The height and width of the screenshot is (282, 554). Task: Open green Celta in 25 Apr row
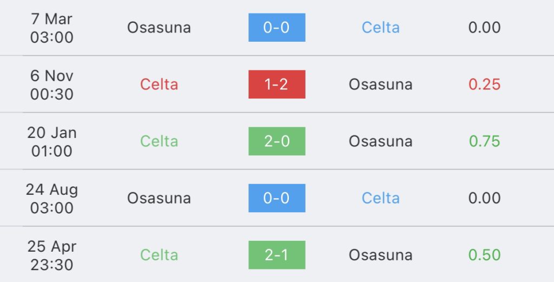159,255
